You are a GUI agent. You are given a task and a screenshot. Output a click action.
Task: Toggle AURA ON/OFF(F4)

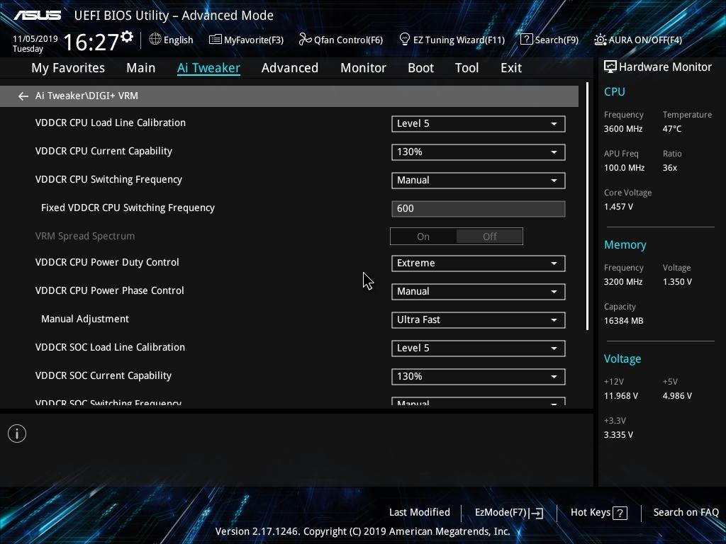click(x=638, y=40)
